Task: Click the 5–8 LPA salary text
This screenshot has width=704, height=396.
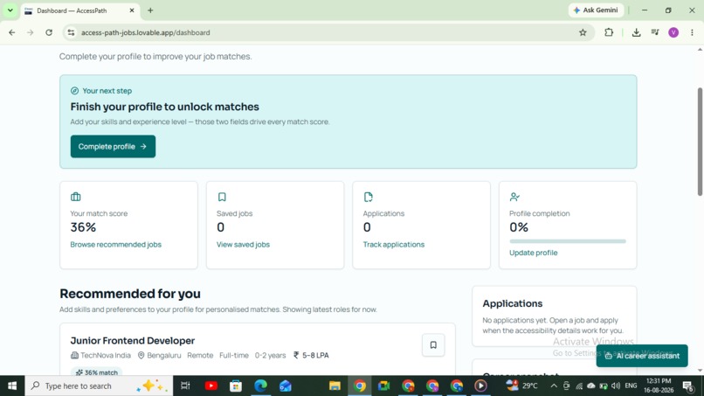Action: [315, 355]
